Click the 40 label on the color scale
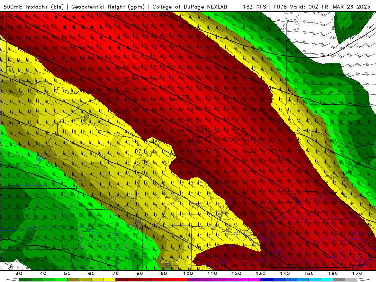This screenshot has width=376, height=282. [43, 274]
